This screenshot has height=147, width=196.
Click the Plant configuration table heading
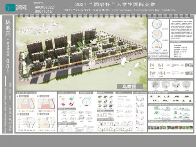pos(165,121)
